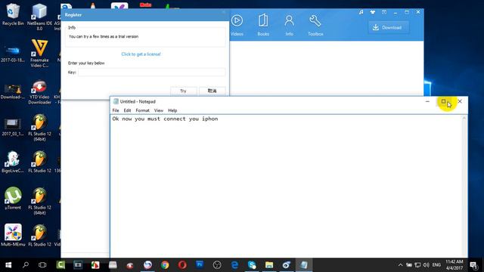
Task: Open the Videos section in the blue app
Action: coord(237,25)
